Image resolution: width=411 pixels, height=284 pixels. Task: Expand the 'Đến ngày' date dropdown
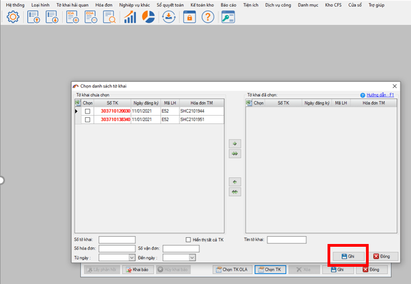point(192,258)
